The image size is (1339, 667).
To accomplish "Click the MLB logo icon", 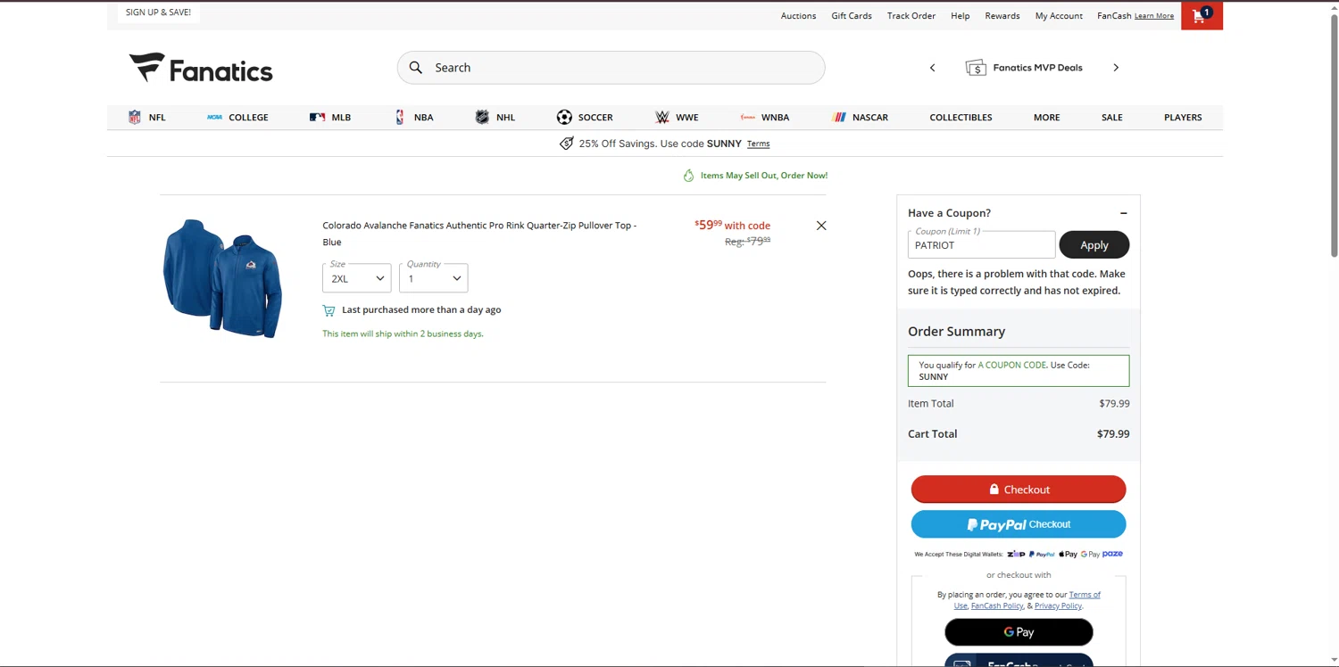I will (x=317, y=117).
